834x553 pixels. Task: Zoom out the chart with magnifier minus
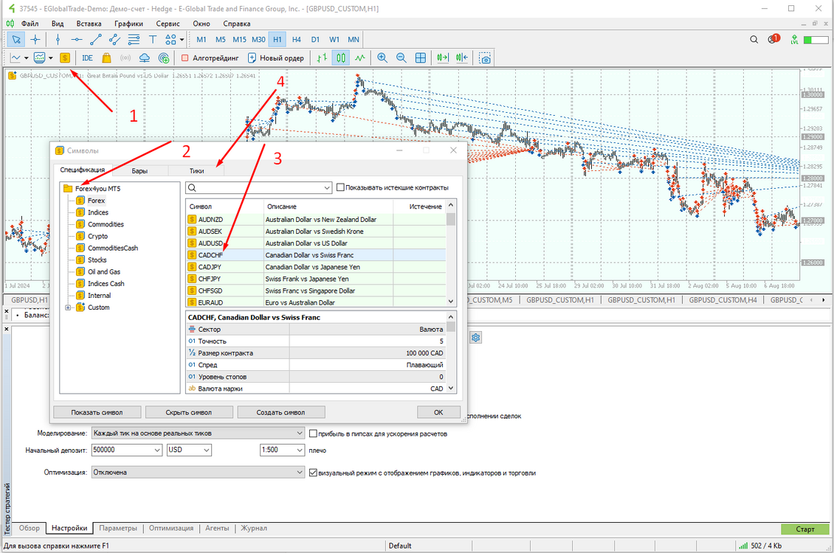tap(402, 58)
